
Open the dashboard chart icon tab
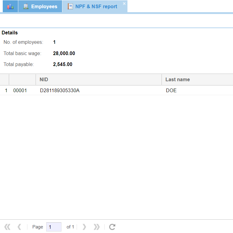pos(10,6)
